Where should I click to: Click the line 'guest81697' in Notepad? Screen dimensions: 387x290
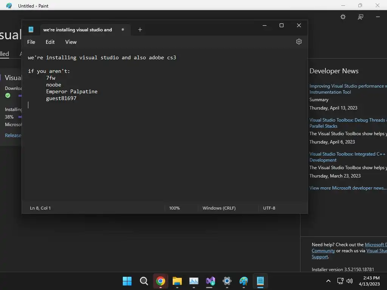coord(61,98)
